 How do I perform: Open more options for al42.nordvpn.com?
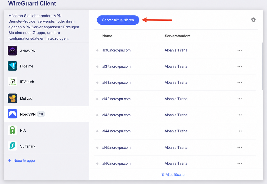pyautogui.click(x=240, y=99)
